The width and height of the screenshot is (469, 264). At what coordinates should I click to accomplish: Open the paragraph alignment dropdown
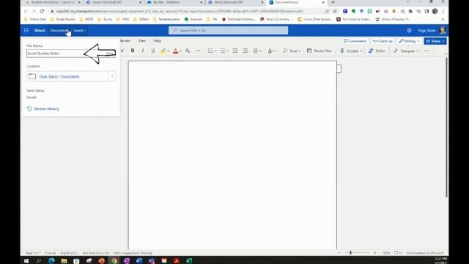point(257,51)
